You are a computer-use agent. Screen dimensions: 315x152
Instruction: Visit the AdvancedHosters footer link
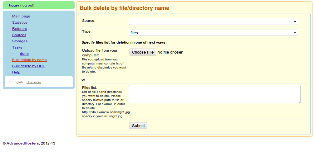point(23,143)
